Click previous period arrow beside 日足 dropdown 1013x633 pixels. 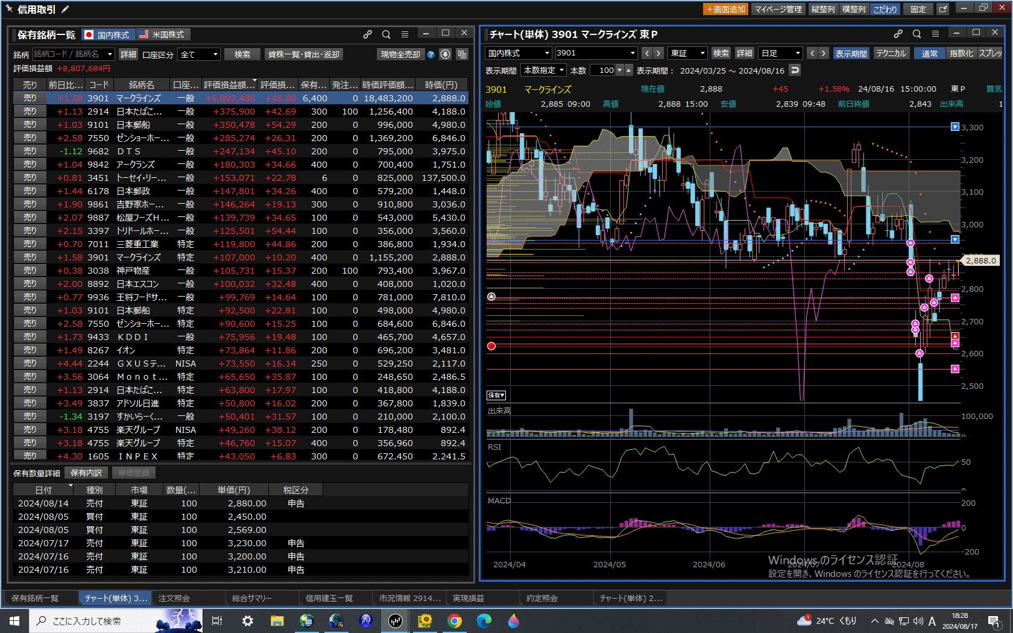pyautogui.click(x=812, y=53)
